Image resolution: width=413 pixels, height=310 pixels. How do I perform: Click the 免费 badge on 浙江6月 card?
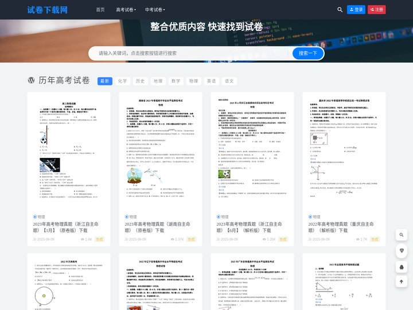(283, 239)
